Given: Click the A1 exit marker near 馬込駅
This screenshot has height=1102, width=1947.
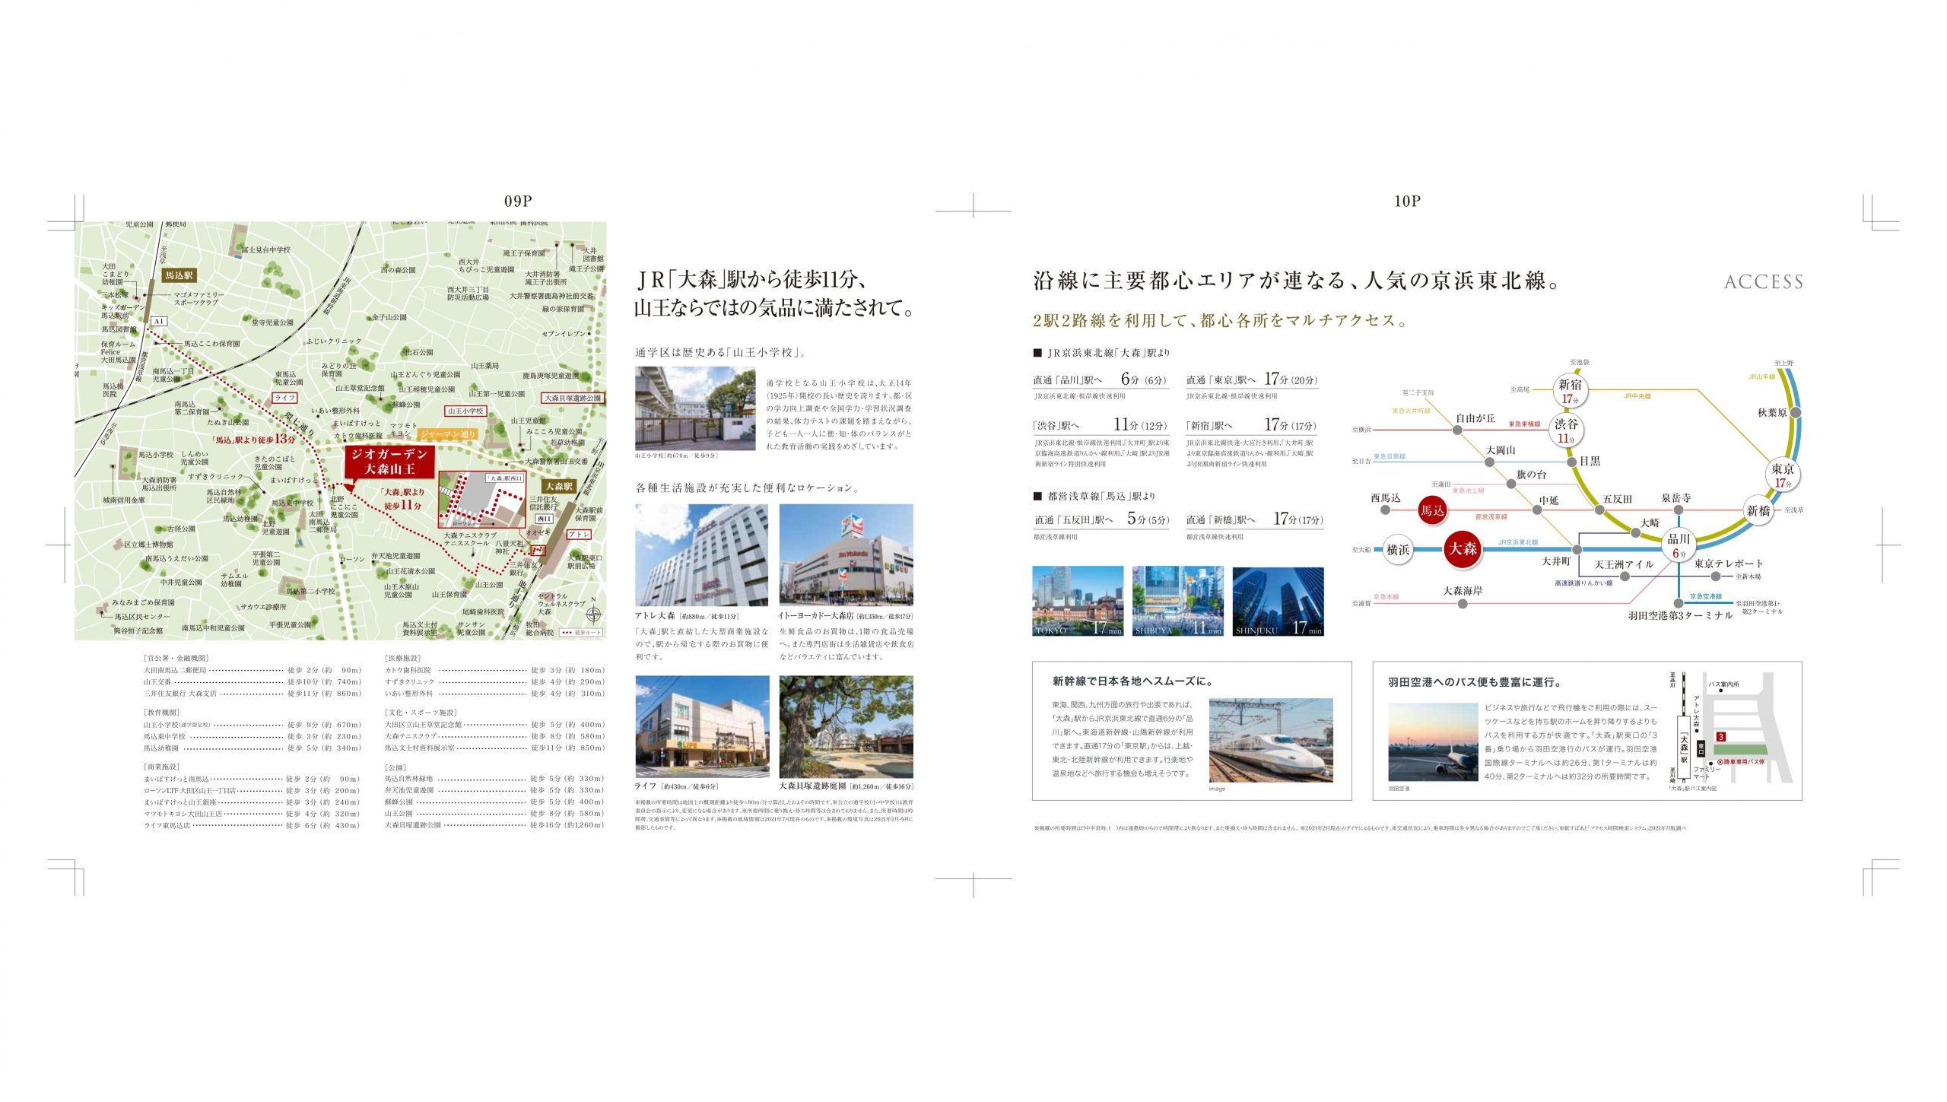Looking at the screenshot, I should (x=158, y=322).
